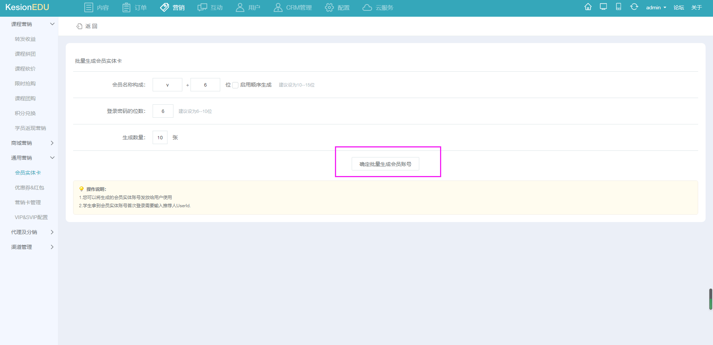Image resolution: width=713 pixels, height=345 pixels.
Task: Click the home icon in top bar
Action: tap(588, 7)
